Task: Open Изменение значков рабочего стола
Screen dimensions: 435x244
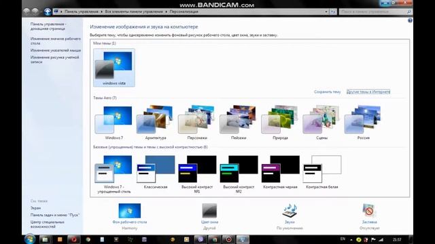Action: [x=56, y=41]
